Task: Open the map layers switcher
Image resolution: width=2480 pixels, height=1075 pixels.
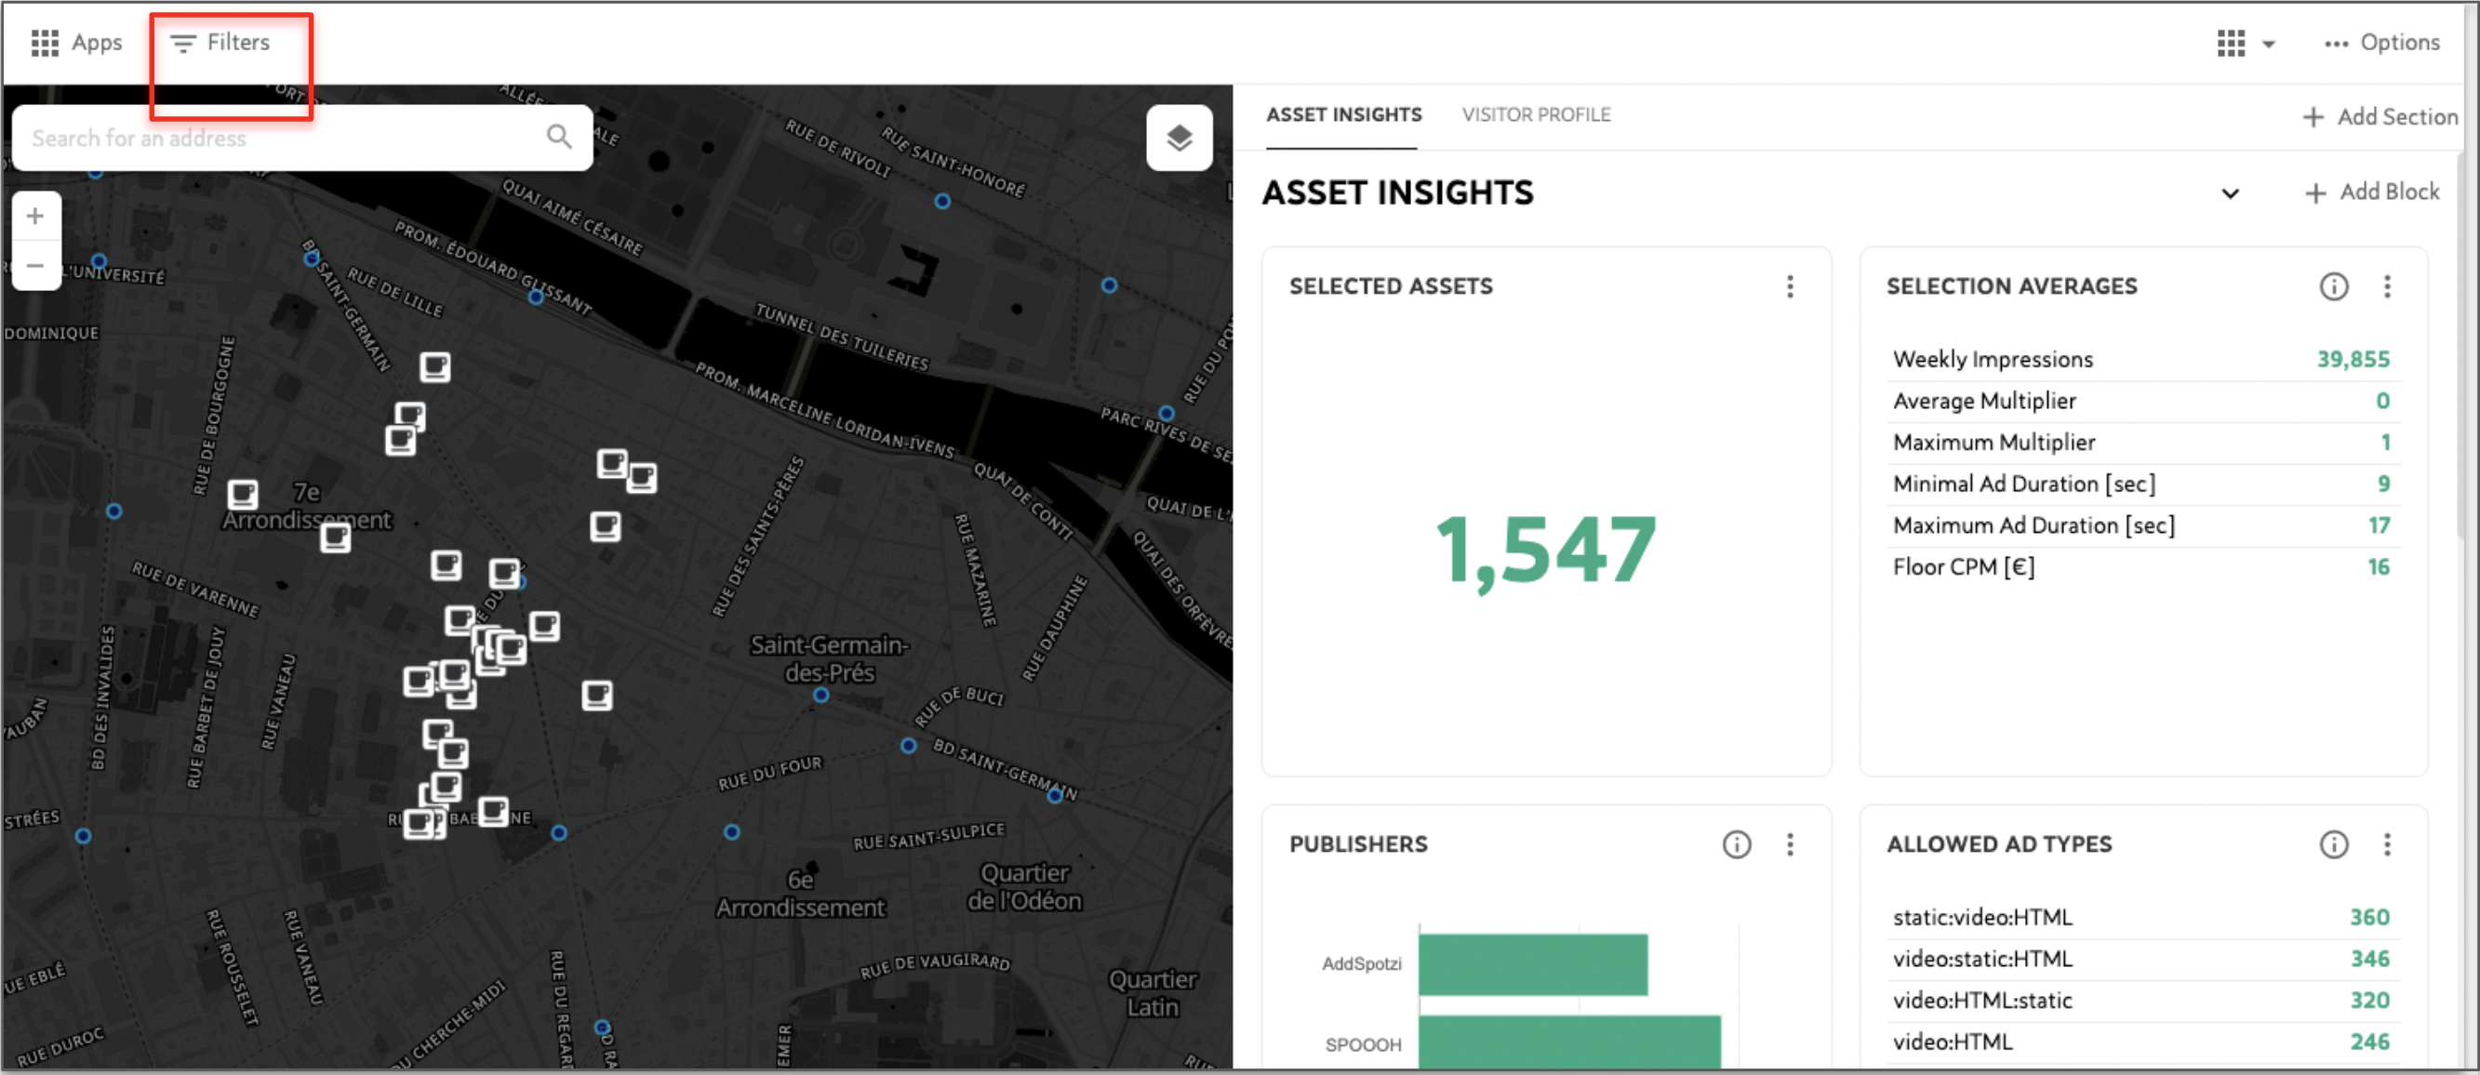Action: (x=1179, y=138)
